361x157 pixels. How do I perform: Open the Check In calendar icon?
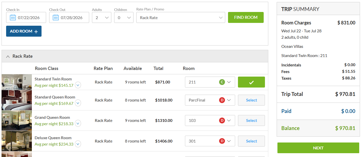coord(13,18)
